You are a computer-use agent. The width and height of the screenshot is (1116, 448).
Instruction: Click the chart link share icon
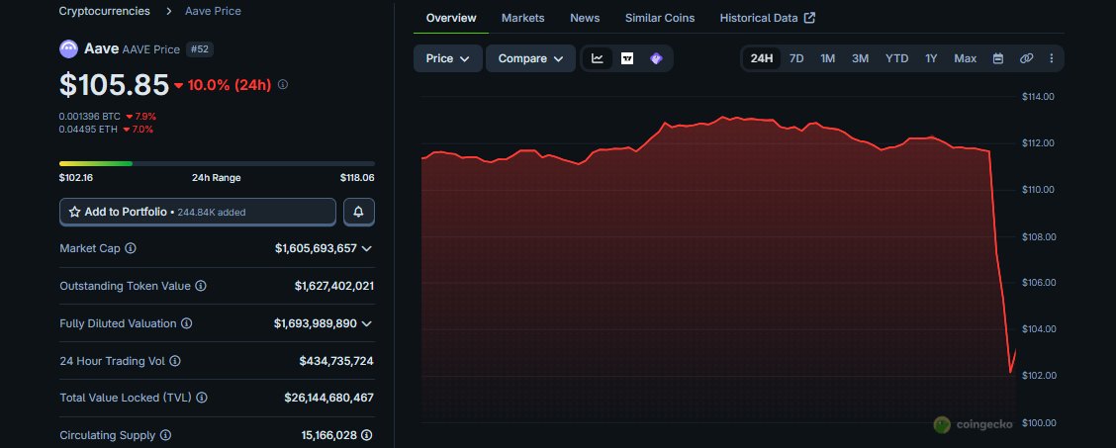coord(1026,58)
